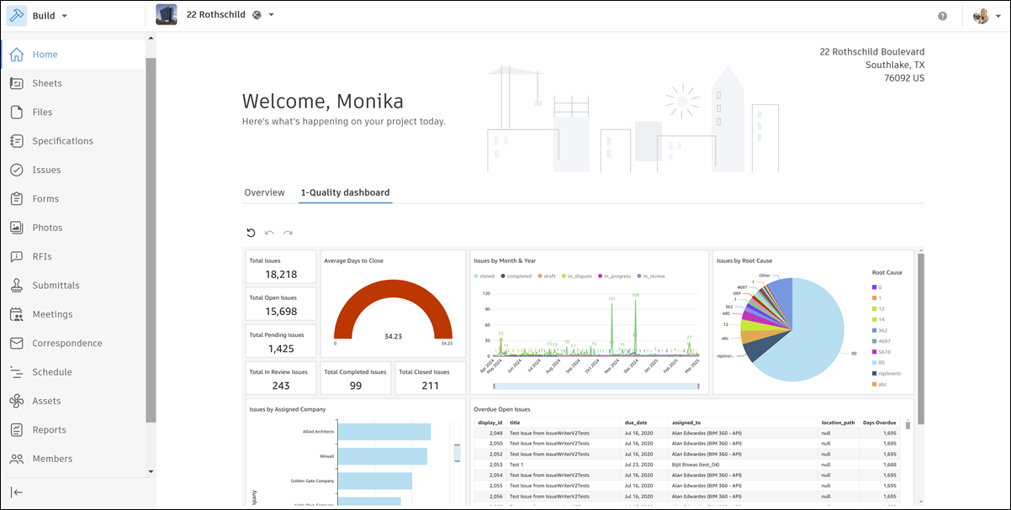Click the Meetings calendar icon

tap(16, 314)
